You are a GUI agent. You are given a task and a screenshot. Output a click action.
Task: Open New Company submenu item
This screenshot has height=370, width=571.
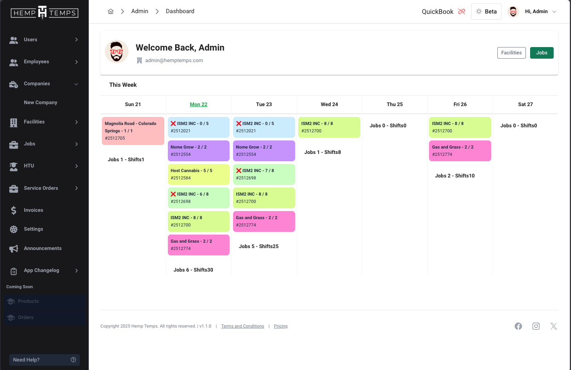click(41, 103)
